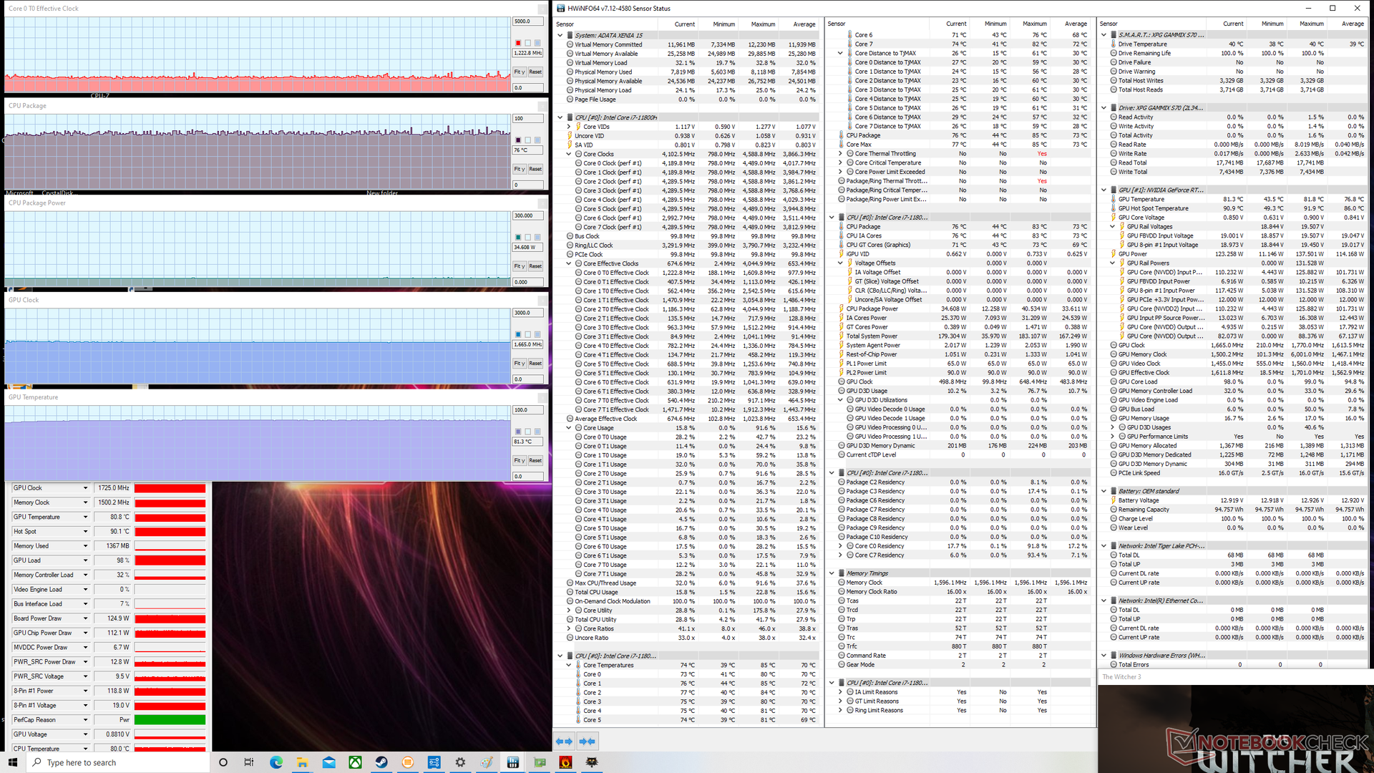Click Fit y in the CPU Package graph
This screenshot has height=773, width=1374.
pos(519,169)
